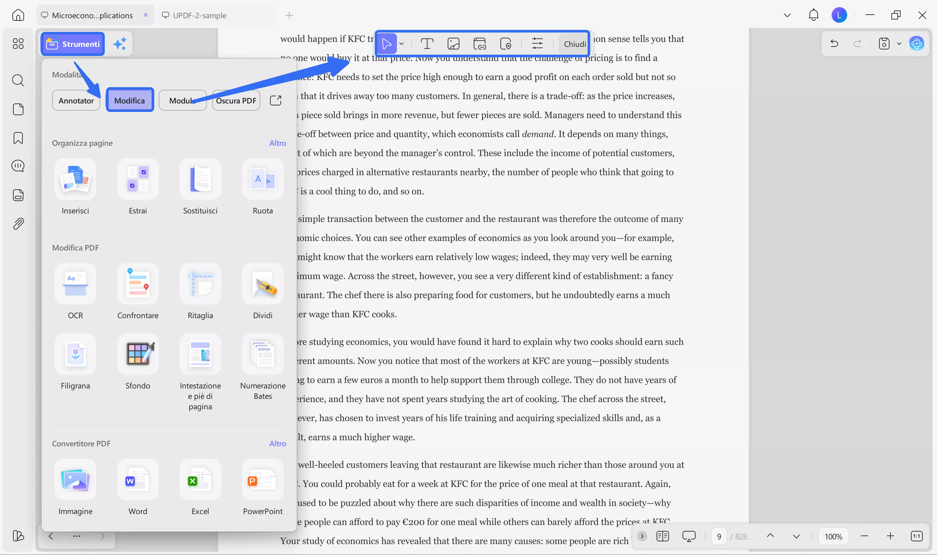Open the bookmarks sidebar icon
The image size is (937, 555).
(18, 138)
